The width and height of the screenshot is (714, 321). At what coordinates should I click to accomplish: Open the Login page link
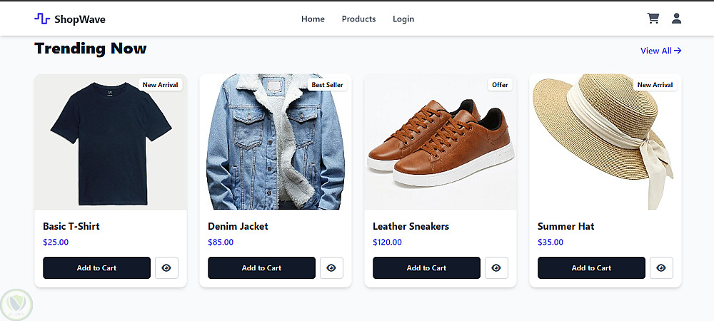pos(403,19)
